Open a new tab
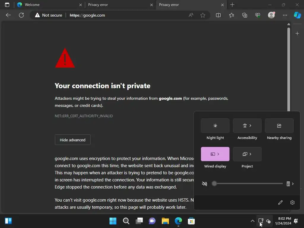This screenshot has height=228, width=304. coord(232,5)
